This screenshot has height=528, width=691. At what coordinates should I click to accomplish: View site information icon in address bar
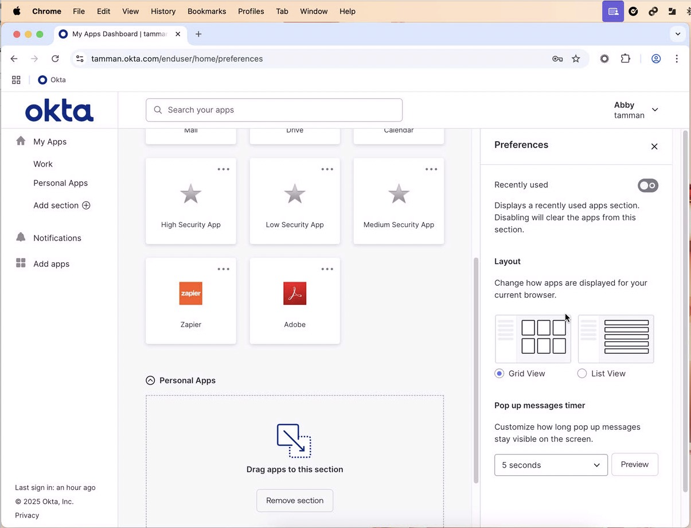click(80, 59)
